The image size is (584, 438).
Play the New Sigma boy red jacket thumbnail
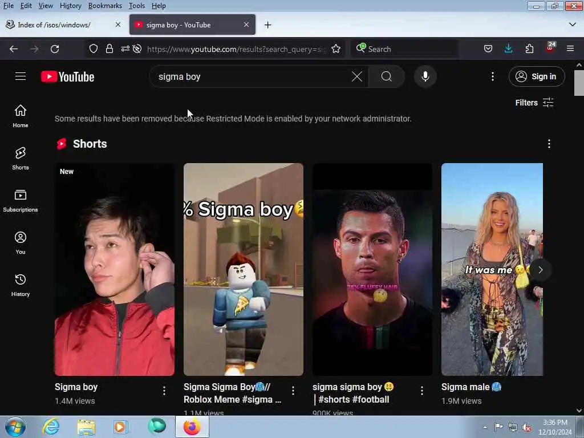click(114, 269)
